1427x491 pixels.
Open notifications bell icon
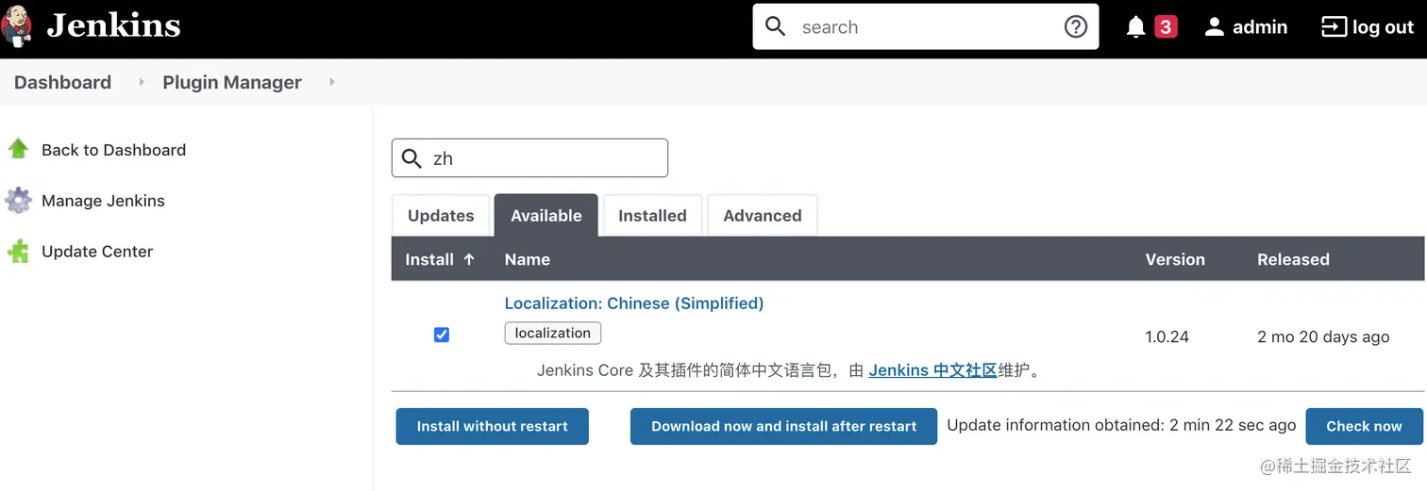coord(1136,27)
